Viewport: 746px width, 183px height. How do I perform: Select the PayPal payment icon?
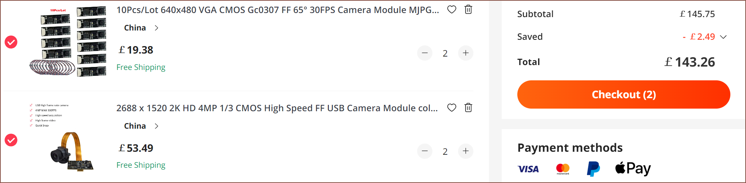[593, 169]
